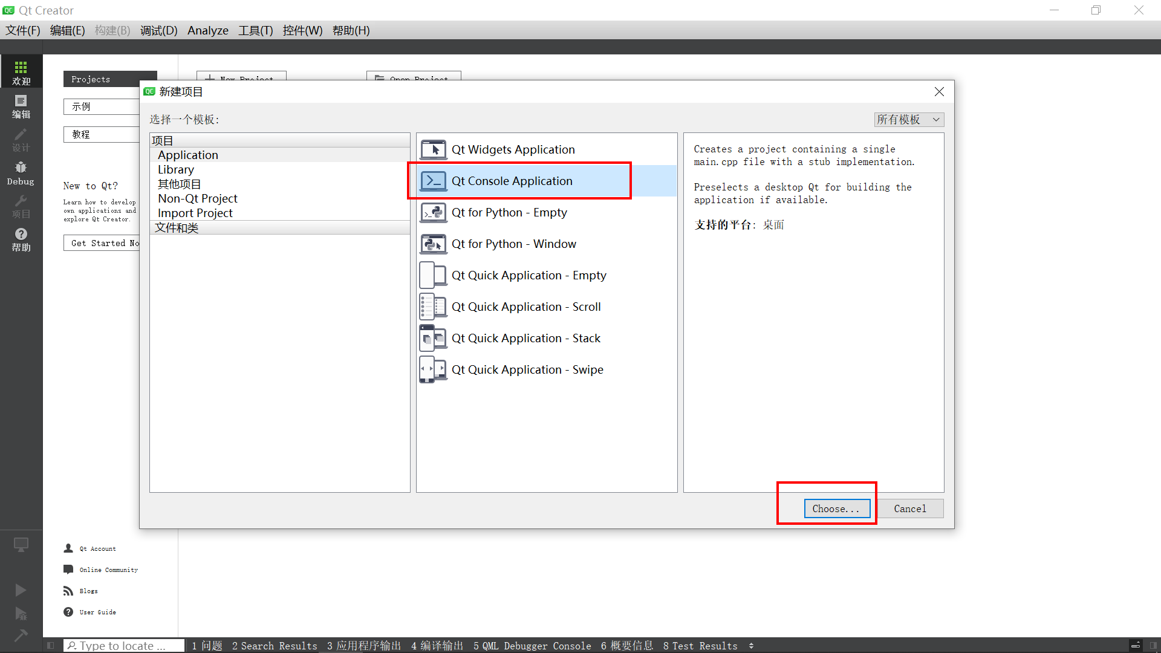Screen dimensions: 1161x653
Task: Choose the Qt Quick Application - Swipe icon
Action: 433,369
